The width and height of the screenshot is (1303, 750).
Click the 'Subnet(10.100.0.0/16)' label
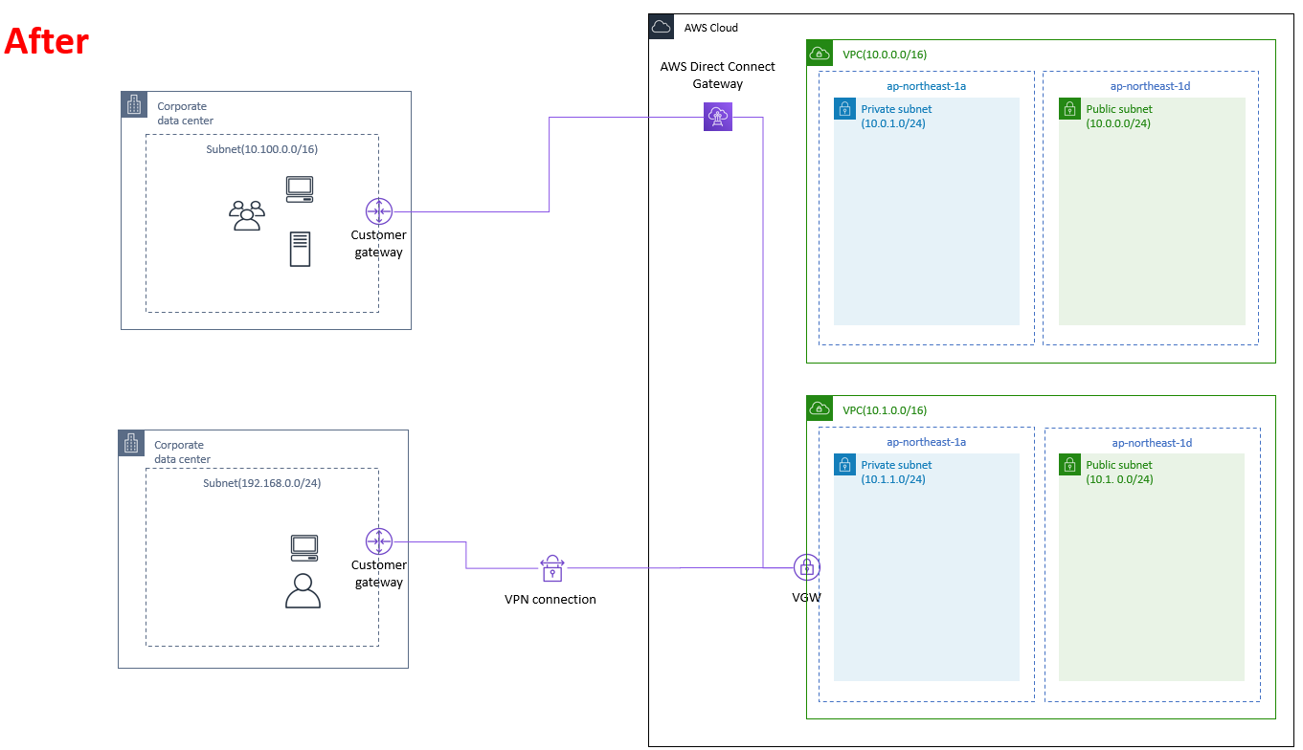pyautogui.click(x=262, y=150)
